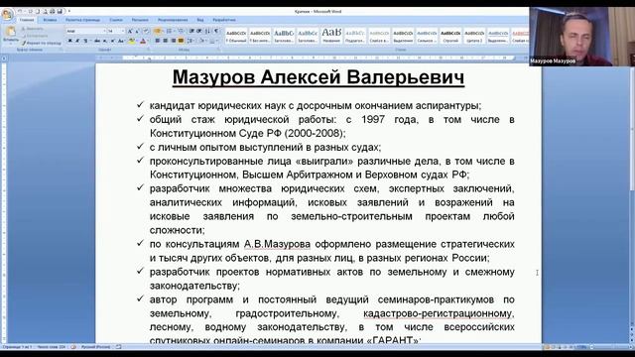Apply the Строгий (Strong) style
Image resolution: width=635 pixels, height=357 pixels.
point(450,36)
